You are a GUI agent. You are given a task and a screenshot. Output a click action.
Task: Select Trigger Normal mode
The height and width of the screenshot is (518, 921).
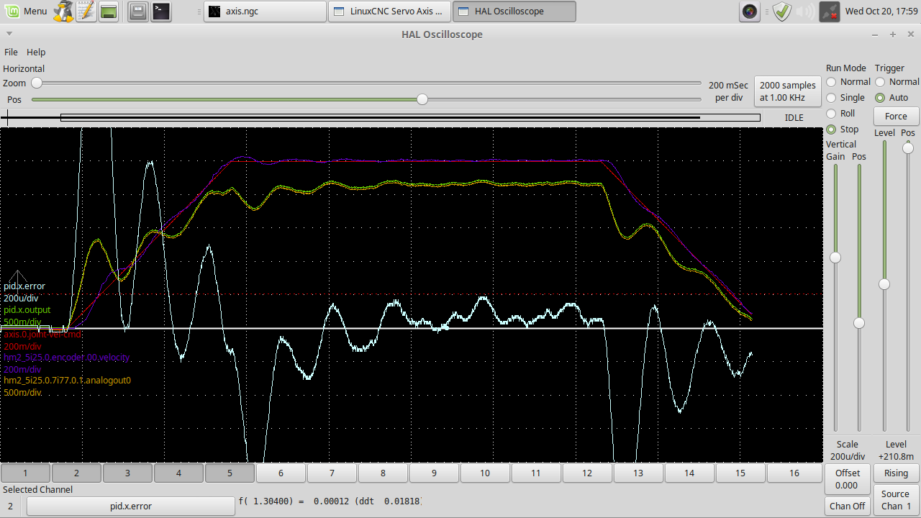[x=897, y=82]
